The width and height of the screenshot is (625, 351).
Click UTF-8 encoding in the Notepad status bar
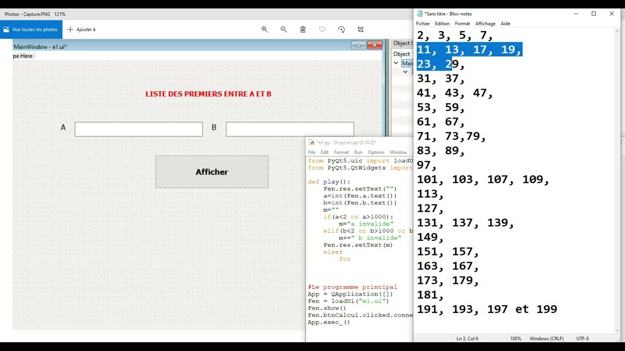[583, 338]
